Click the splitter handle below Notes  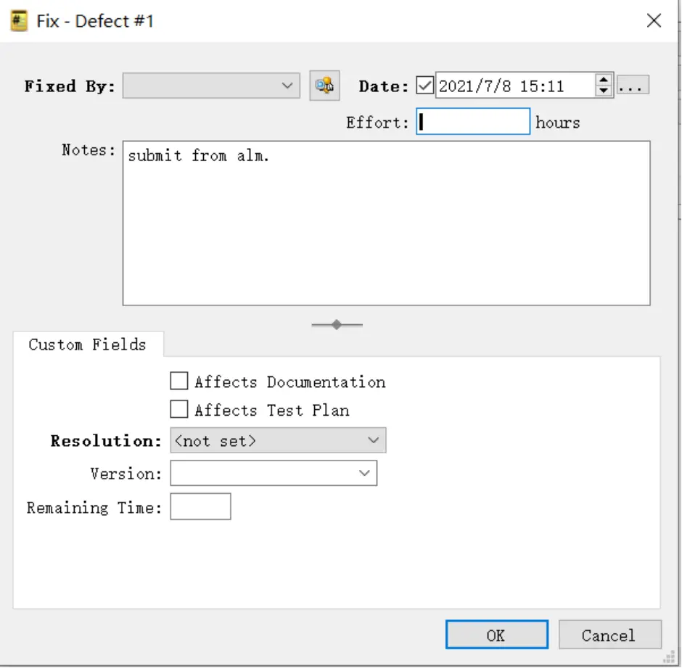click(337, 325)
